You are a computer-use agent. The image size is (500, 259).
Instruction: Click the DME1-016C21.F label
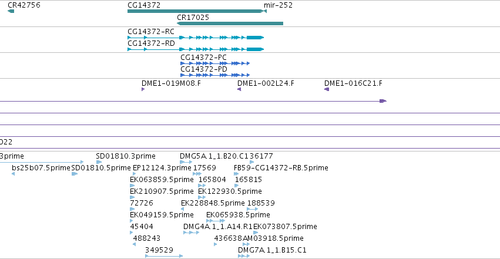pyautogui.click(x=353, y=83)
